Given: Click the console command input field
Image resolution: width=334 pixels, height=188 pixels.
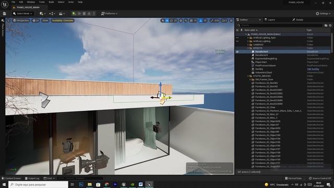Looking at the screenshot, I should coord(80,179).
